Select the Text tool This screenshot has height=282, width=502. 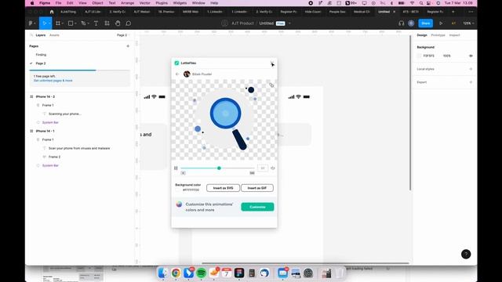pos(96,23)
